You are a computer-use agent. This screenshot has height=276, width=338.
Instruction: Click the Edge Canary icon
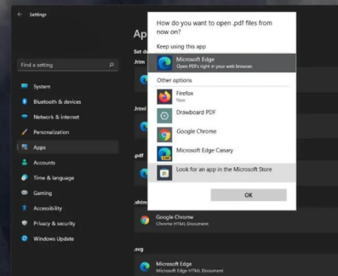[165, 154]
